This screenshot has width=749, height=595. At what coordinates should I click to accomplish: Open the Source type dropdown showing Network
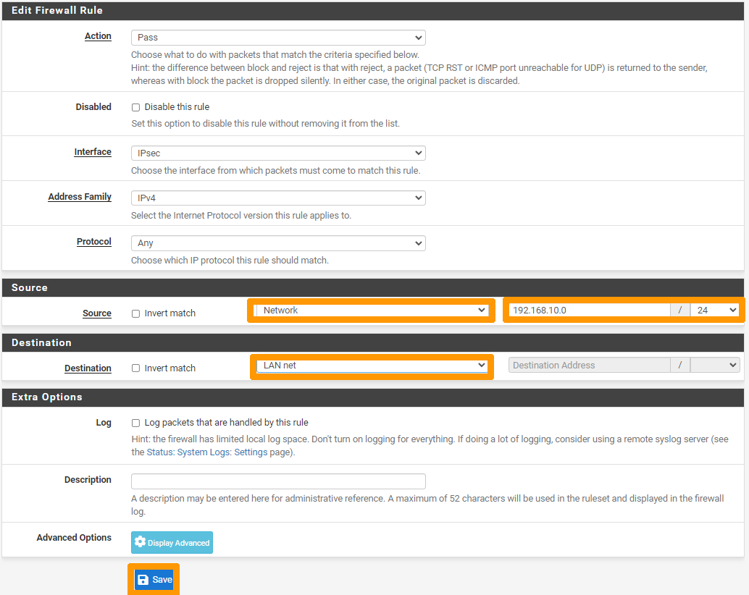click(x=372, y=311)
